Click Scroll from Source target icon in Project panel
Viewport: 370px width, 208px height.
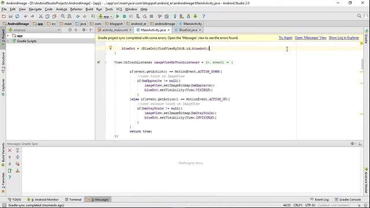coord(70,30)
